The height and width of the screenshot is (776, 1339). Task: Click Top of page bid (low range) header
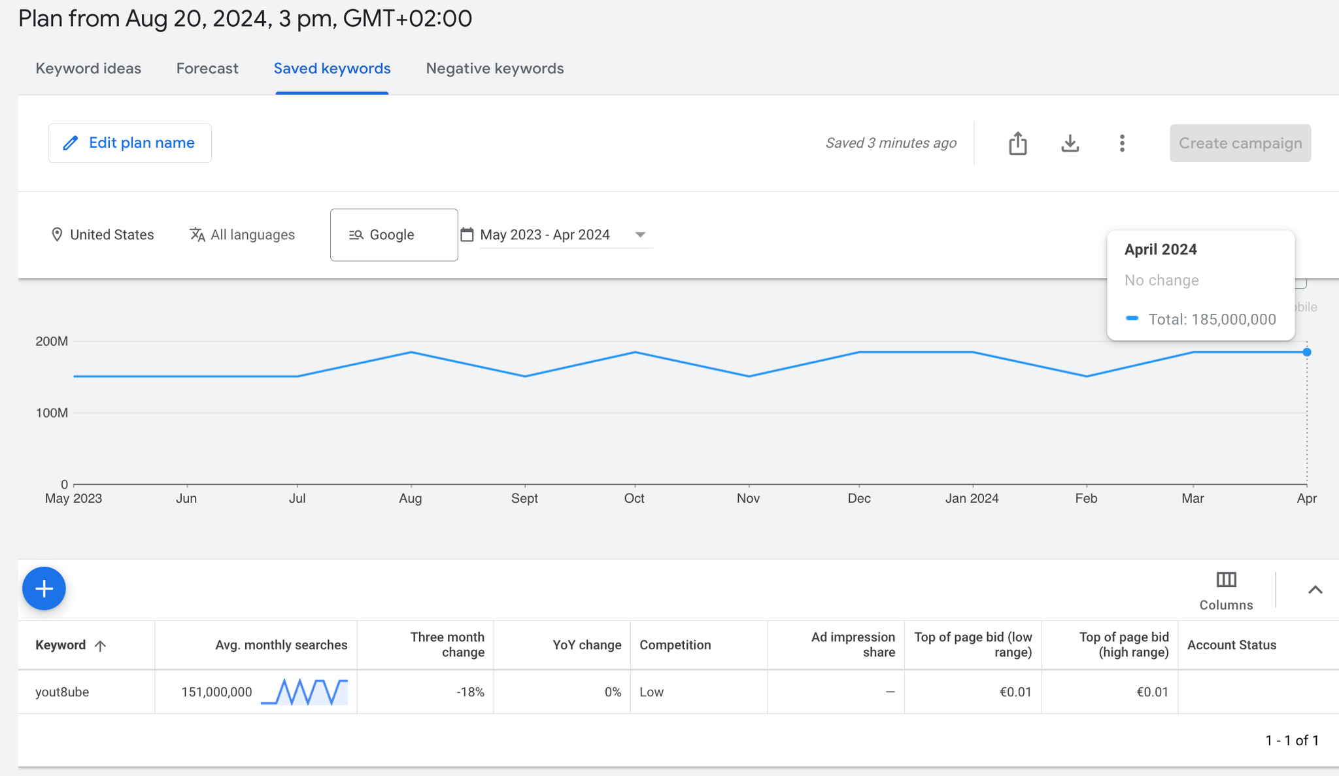[x=973, y=645]
